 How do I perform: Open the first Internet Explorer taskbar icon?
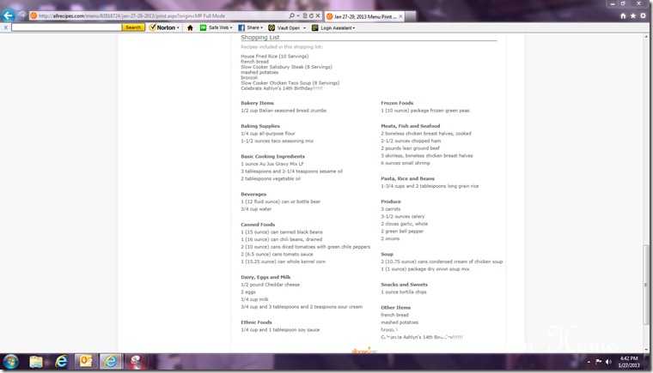tap(61, 362)
